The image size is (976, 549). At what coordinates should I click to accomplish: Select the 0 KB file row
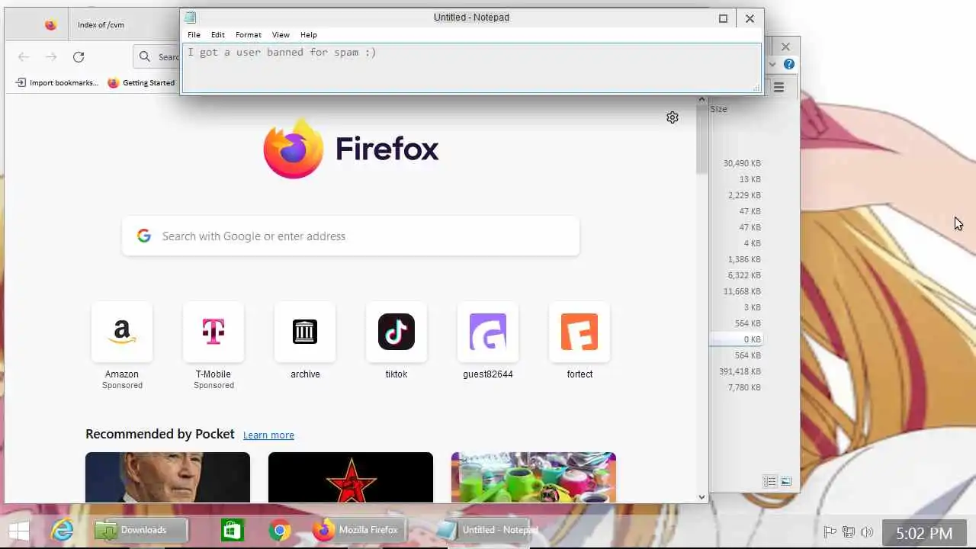click(737, 339)
